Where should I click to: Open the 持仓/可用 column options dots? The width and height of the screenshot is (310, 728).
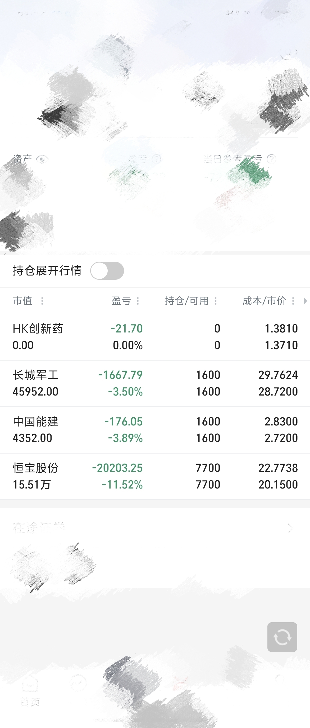tap(216, 301)
